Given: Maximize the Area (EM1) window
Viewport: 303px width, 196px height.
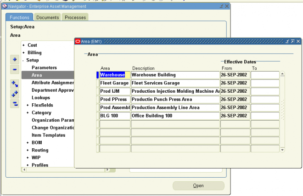Looking at the screenshot, I should pos(292,41).
